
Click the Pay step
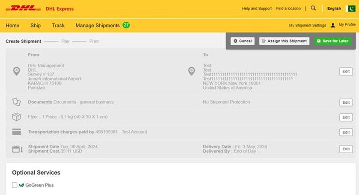tap(65, 41)
